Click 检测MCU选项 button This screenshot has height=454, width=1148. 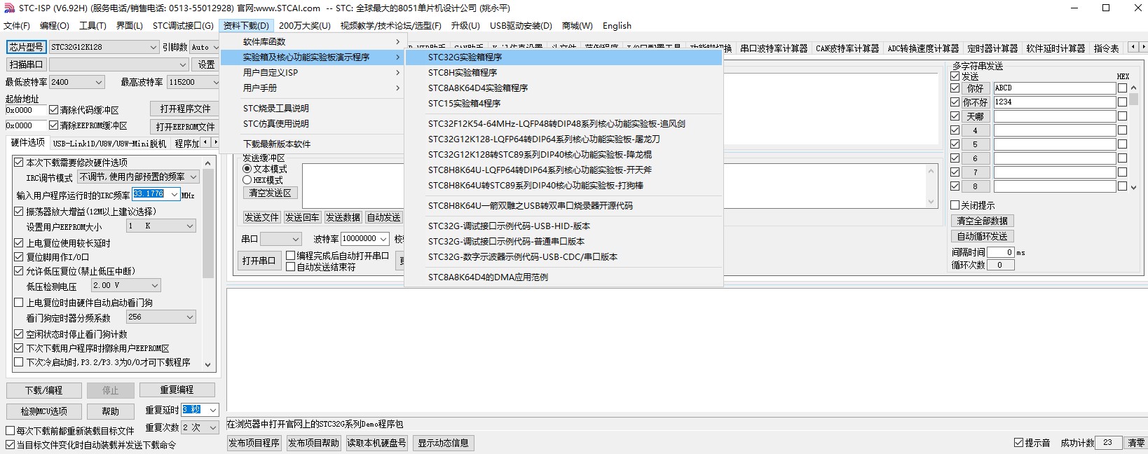coord(44,411)
